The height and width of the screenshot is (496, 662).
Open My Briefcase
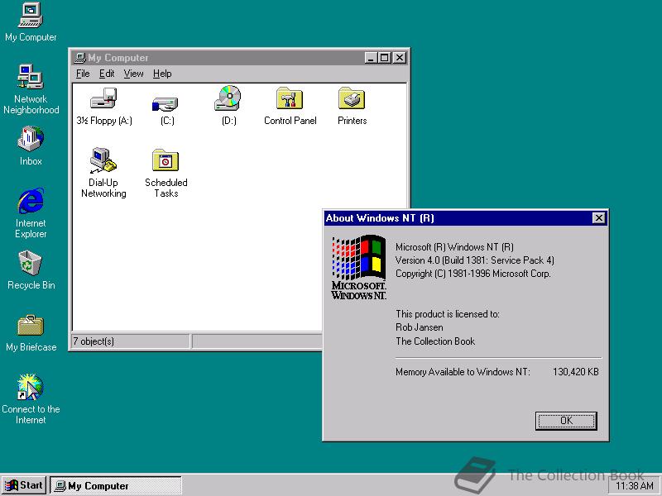(30, 325)
